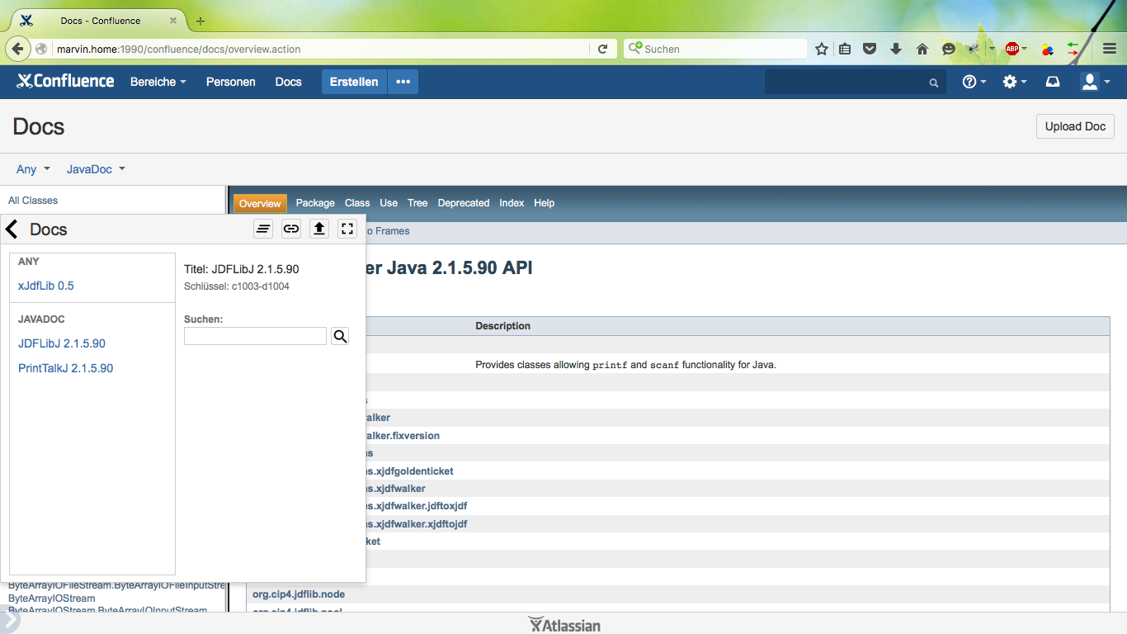1127x634 pixels.
Task: Click the Firefox Suchen search box
Action: (x=714, y=49)
